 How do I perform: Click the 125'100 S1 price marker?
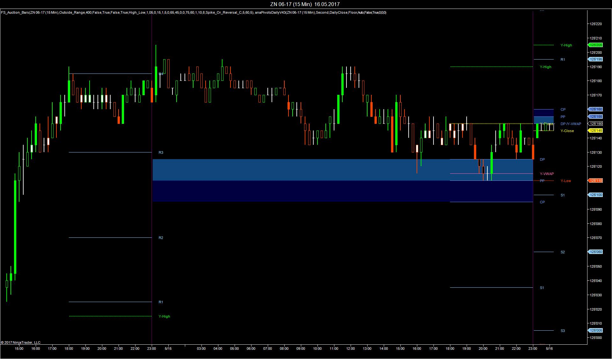pos(595,195)
